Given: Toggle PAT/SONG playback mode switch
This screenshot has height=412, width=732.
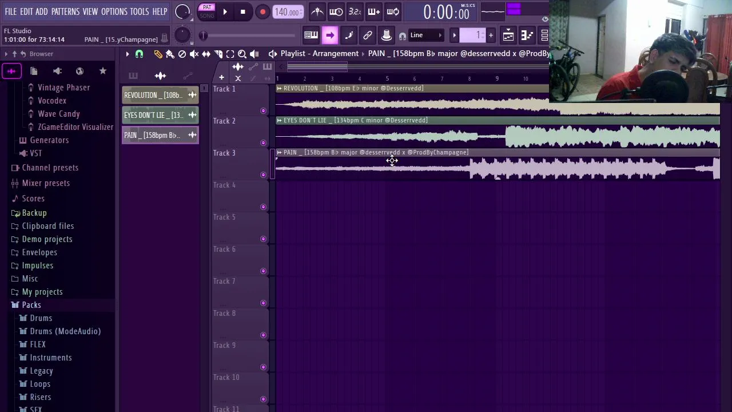Looking at the screenshot, I should click(207, 11).
